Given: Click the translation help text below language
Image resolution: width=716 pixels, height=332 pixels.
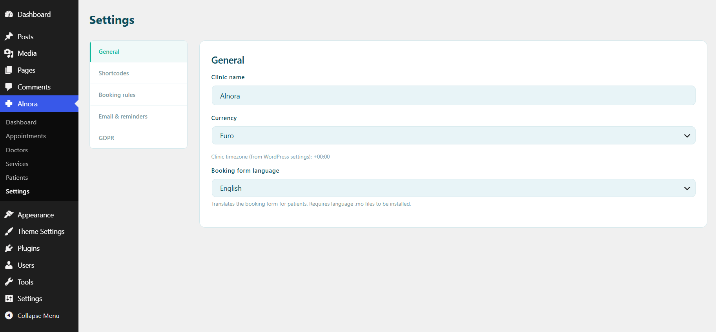Looking at the screenshot, I should pyautogui.click(x=311, y=204).
